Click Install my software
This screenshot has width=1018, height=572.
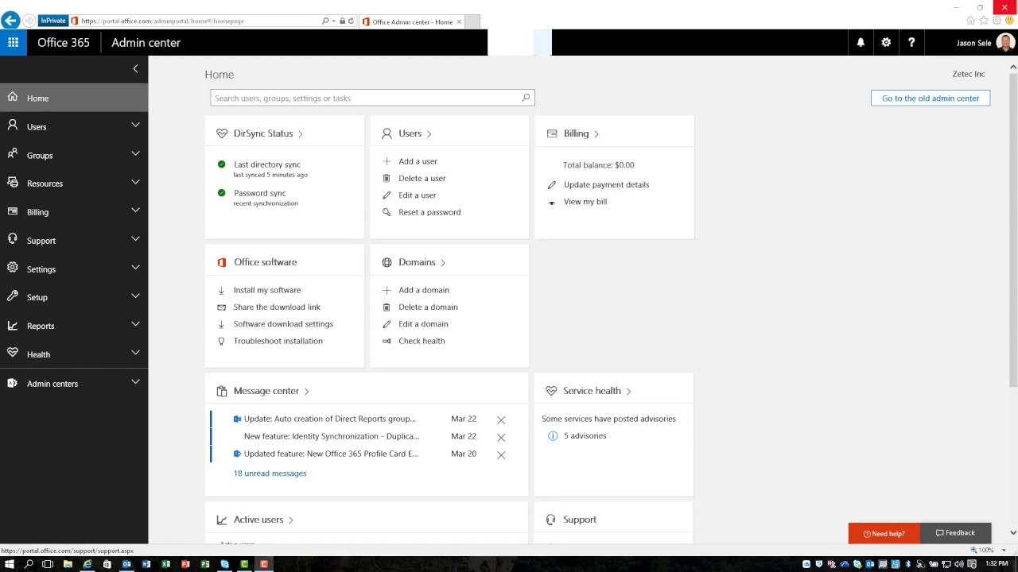pos(267,290)
